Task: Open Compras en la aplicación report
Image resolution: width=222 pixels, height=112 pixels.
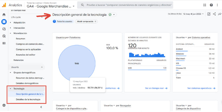Action: [28, 50]
